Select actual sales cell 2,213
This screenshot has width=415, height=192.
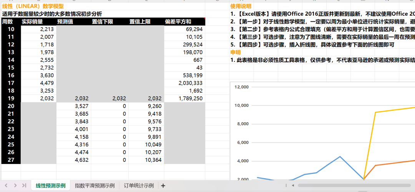39,29
